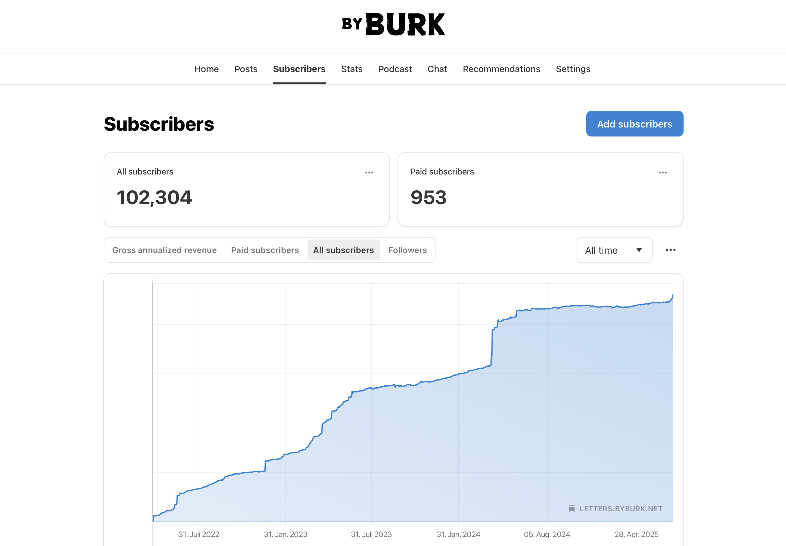Open All subscribers card options menu
Screen dimensions: 786x546
click(x=369, y=173)
